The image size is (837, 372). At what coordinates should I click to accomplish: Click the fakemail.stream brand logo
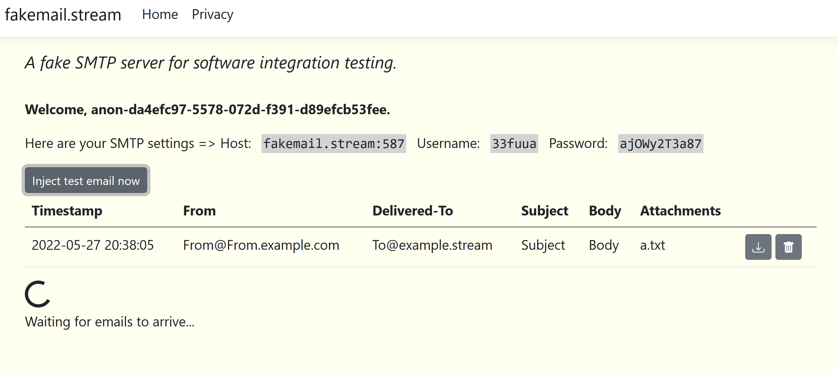63,15
